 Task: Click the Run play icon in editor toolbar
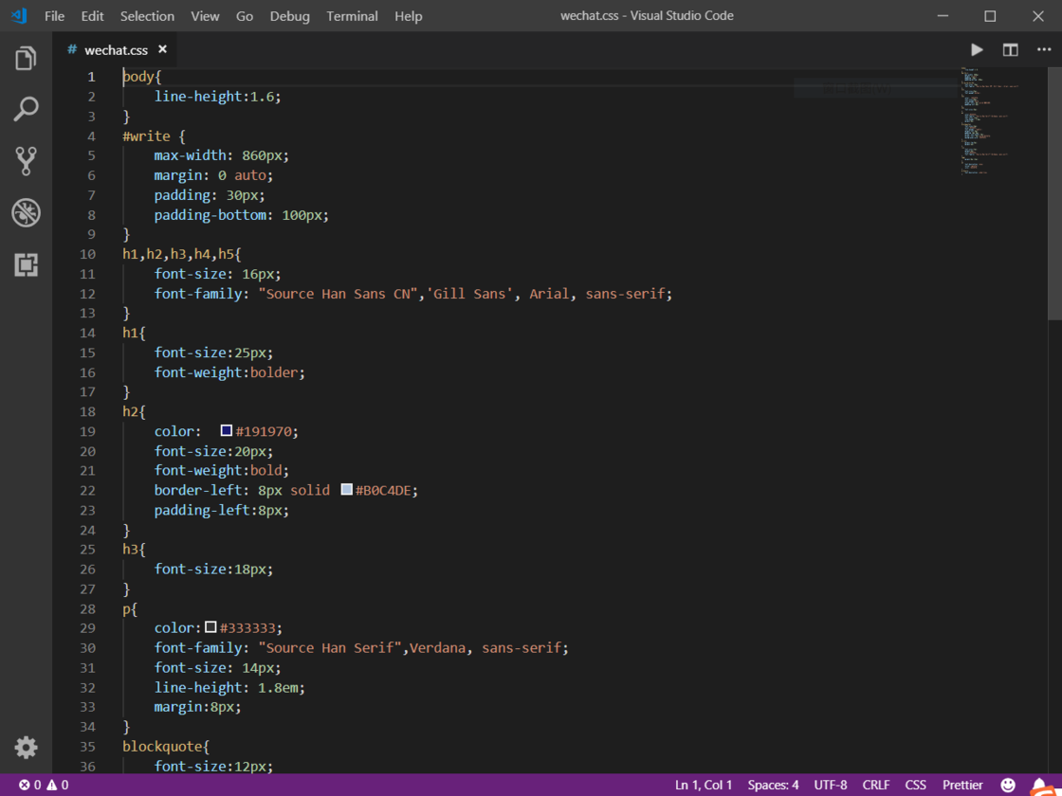(977, 50)
